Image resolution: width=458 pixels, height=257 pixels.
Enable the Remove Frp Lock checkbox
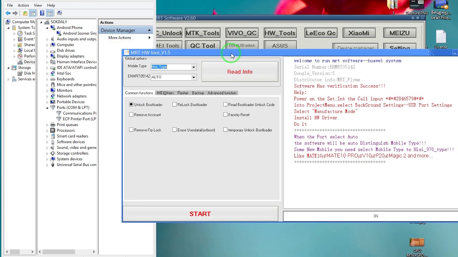point(131,130)
